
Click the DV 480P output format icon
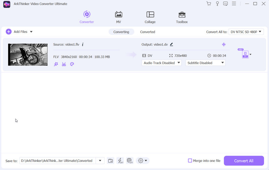[245, 54]
